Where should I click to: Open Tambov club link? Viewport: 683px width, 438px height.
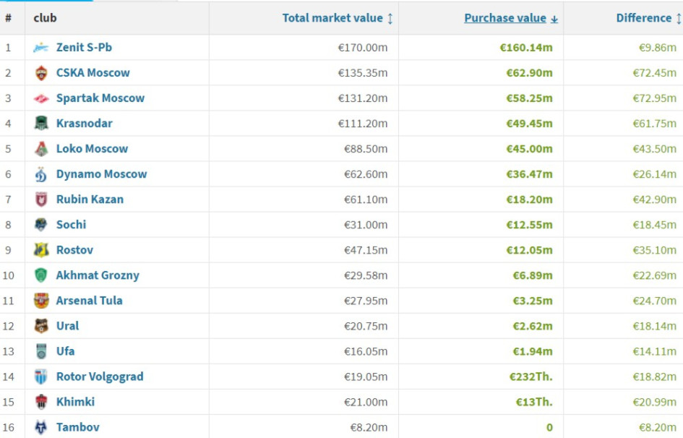coord(77,427)
